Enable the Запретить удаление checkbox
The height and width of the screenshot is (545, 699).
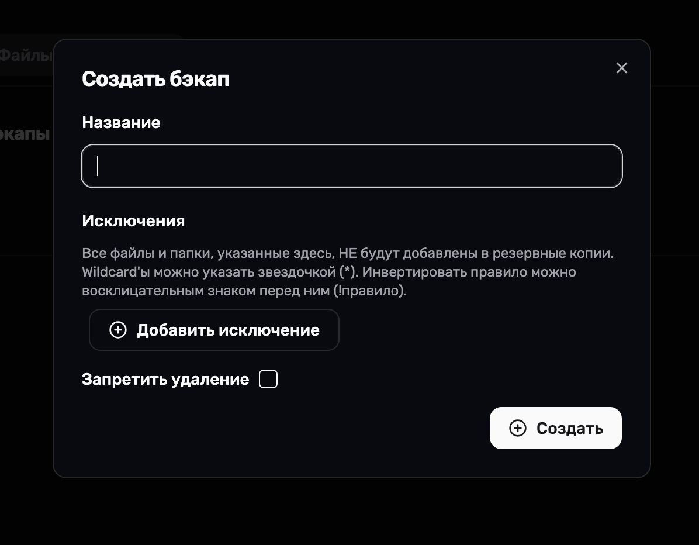(268, 380)
